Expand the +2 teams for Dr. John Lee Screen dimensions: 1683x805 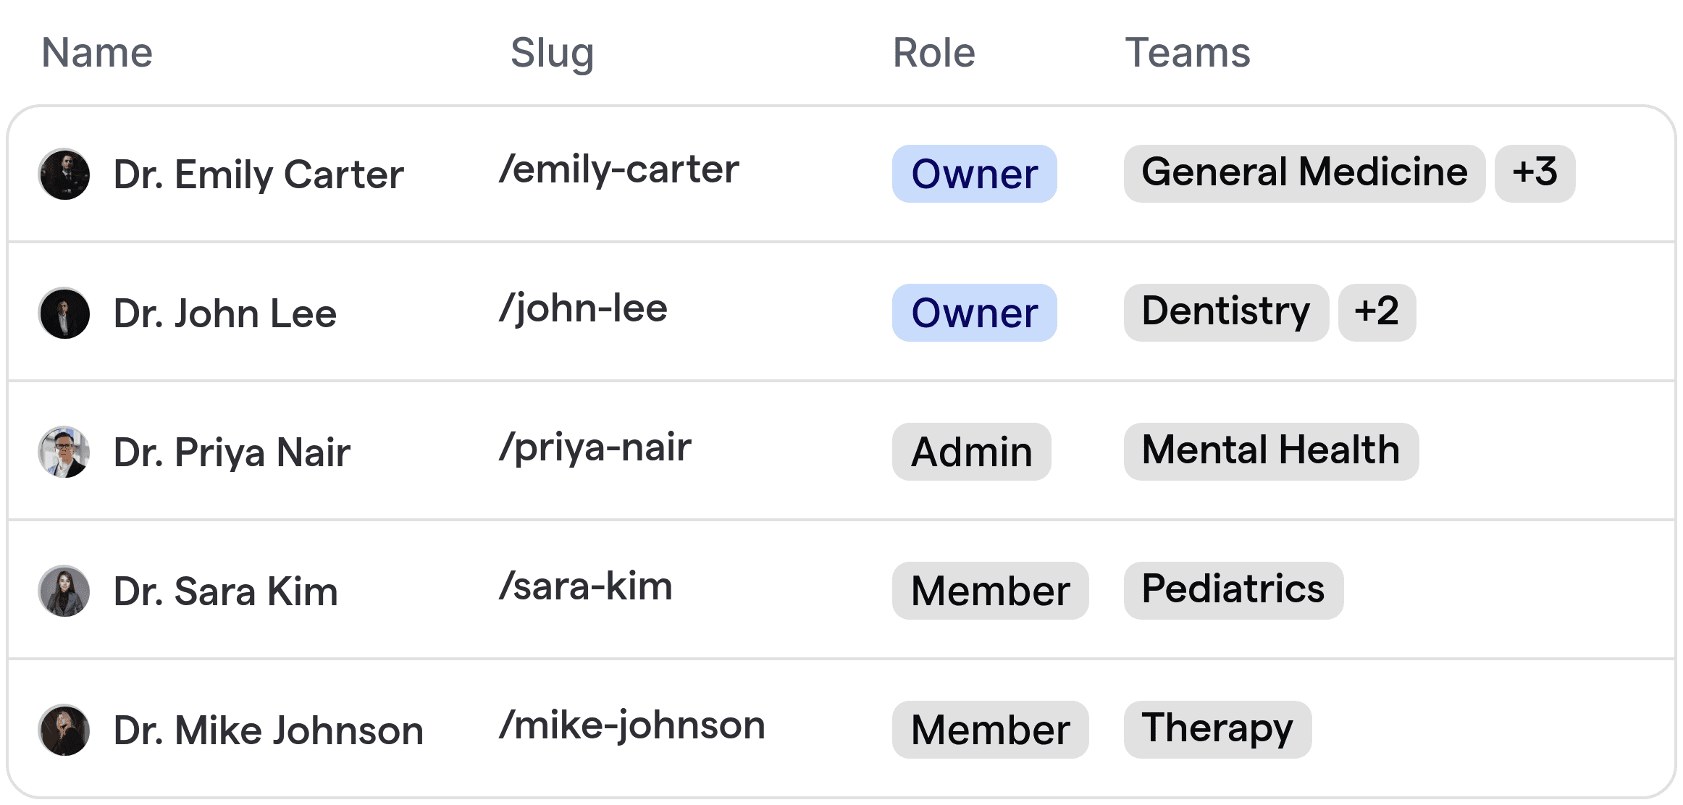tap(1377, 312)
